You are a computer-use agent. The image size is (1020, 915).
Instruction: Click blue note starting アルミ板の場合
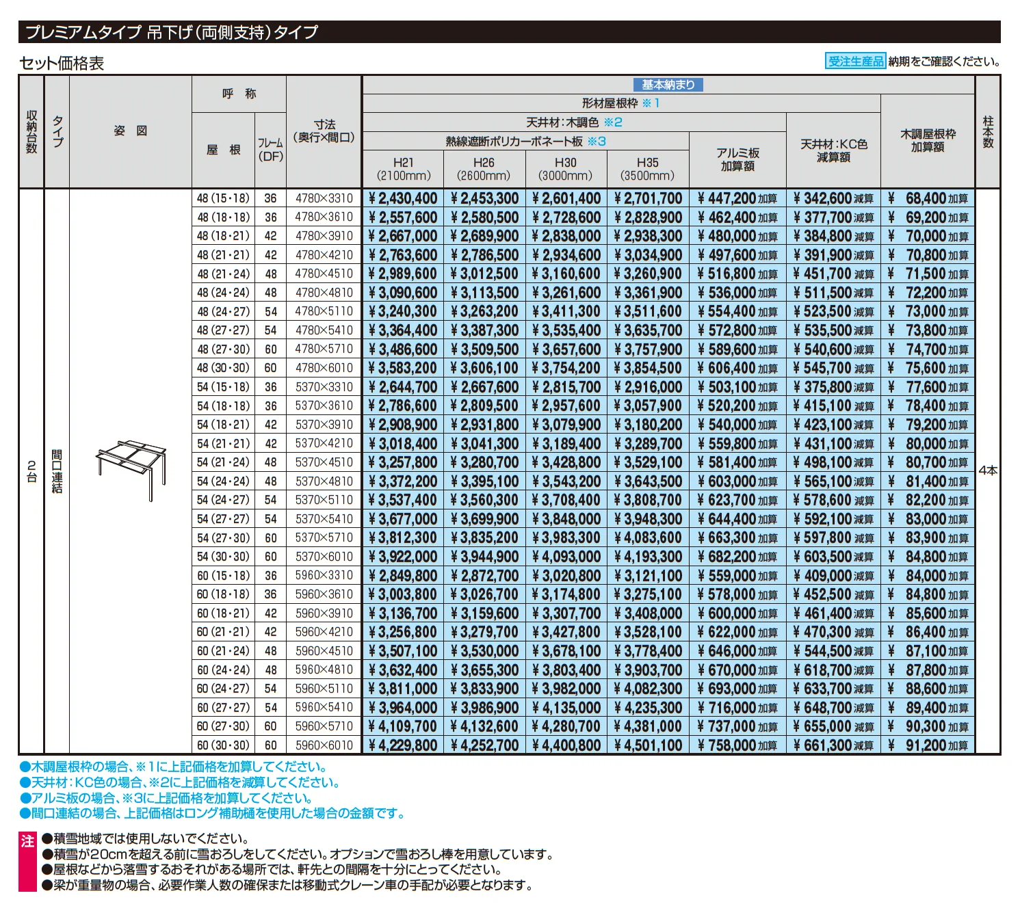(x=166, y=798)
